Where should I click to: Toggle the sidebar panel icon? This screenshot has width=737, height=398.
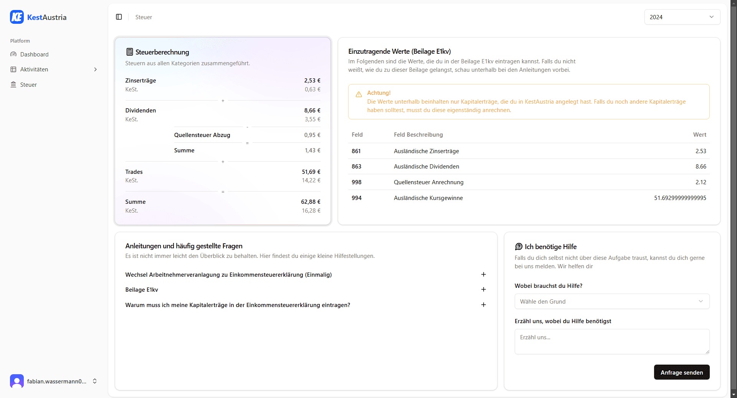(119, 17)
